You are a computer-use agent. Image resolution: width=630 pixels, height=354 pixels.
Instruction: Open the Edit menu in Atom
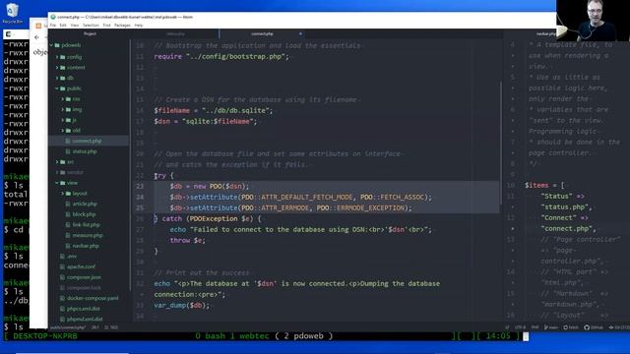coord(63,26)
